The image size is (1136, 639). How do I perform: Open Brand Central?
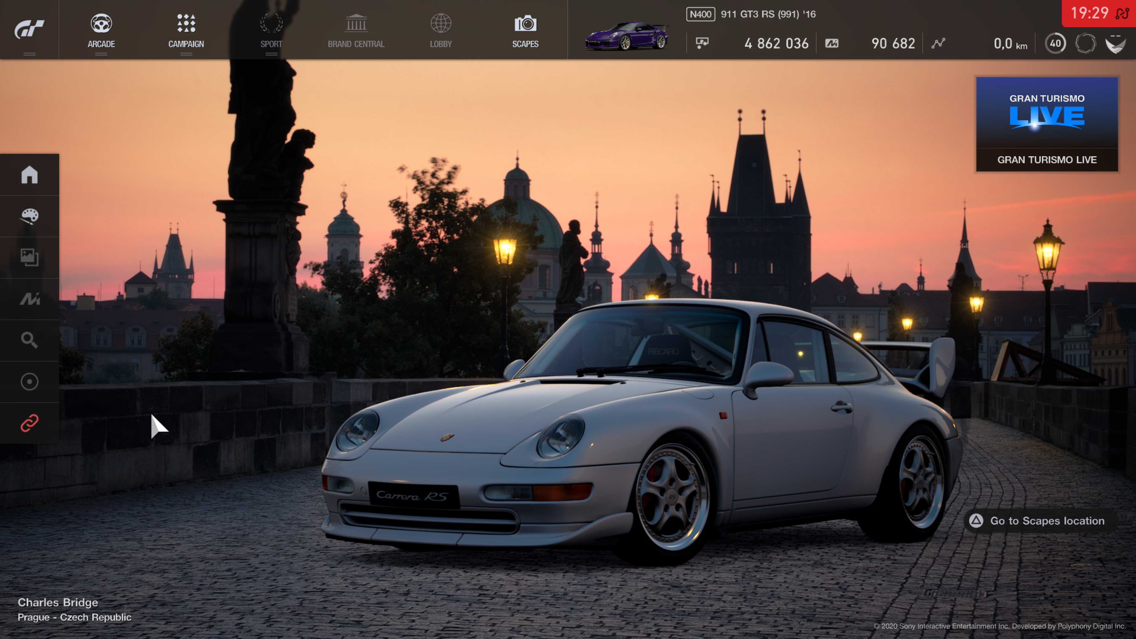point(356,30)
